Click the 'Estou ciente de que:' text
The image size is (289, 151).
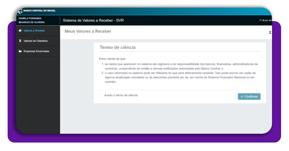pos(112,59)
